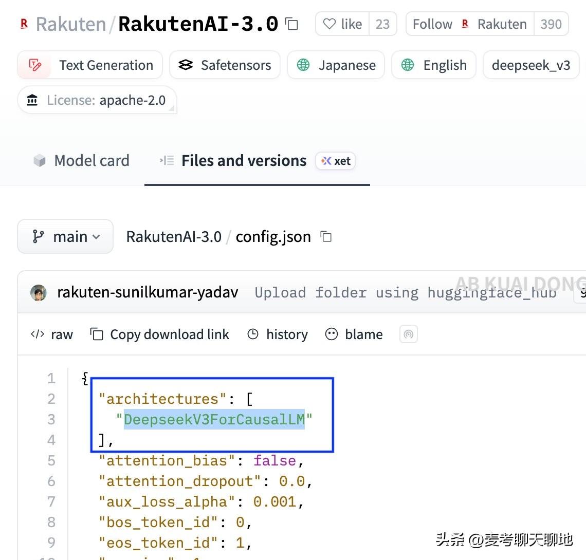Click the value 0.001 on line 7

point(274,502)
